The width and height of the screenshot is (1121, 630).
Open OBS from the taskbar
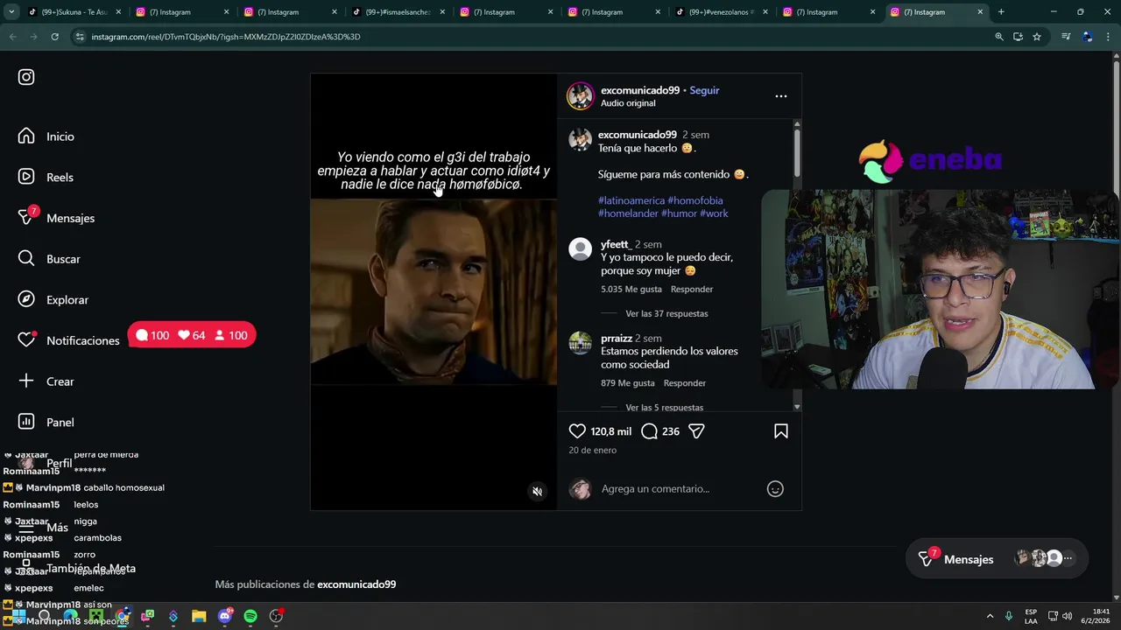pyautogui.click(x=276, y=616)
